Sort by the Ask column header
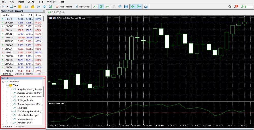 [29, 15]
